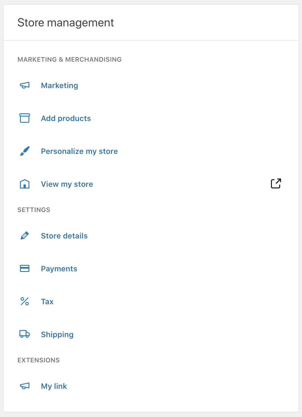Click the megaphone icon beside Marketing
This screenshot has width=302, height=417.
pos(25,85)
